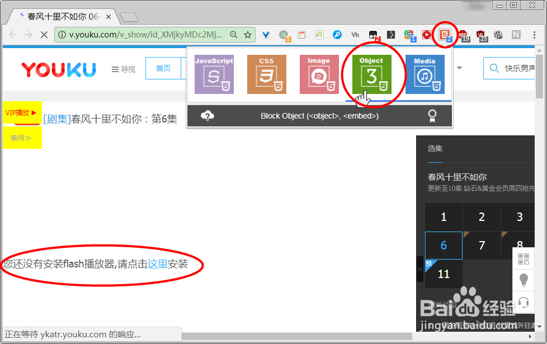Click the horizontal scrollbar right arrow

tap(530, 336)
